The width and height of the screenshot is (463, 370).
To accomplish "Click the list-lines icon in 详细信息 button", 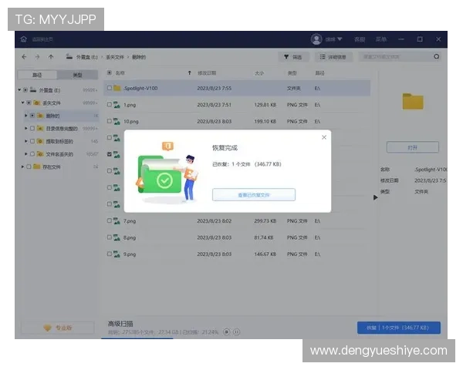I will point(323,56).
